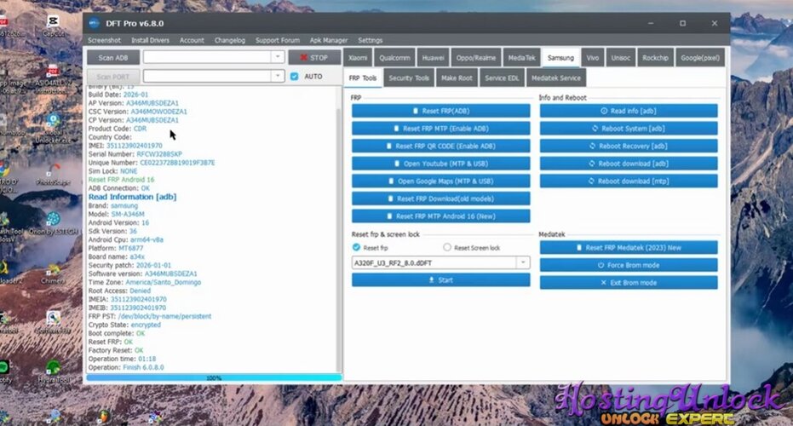Click the log panel vertical scrollbar

[338, 230]
